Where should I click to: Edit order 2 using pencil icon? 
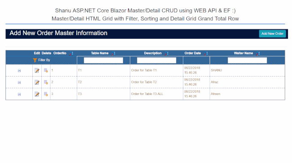point(37,82)
